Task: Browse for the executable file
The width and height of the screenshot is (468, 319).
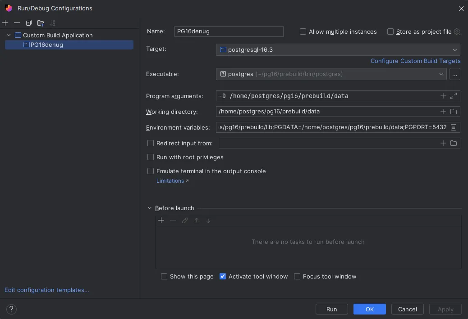Action: [454, 74]
